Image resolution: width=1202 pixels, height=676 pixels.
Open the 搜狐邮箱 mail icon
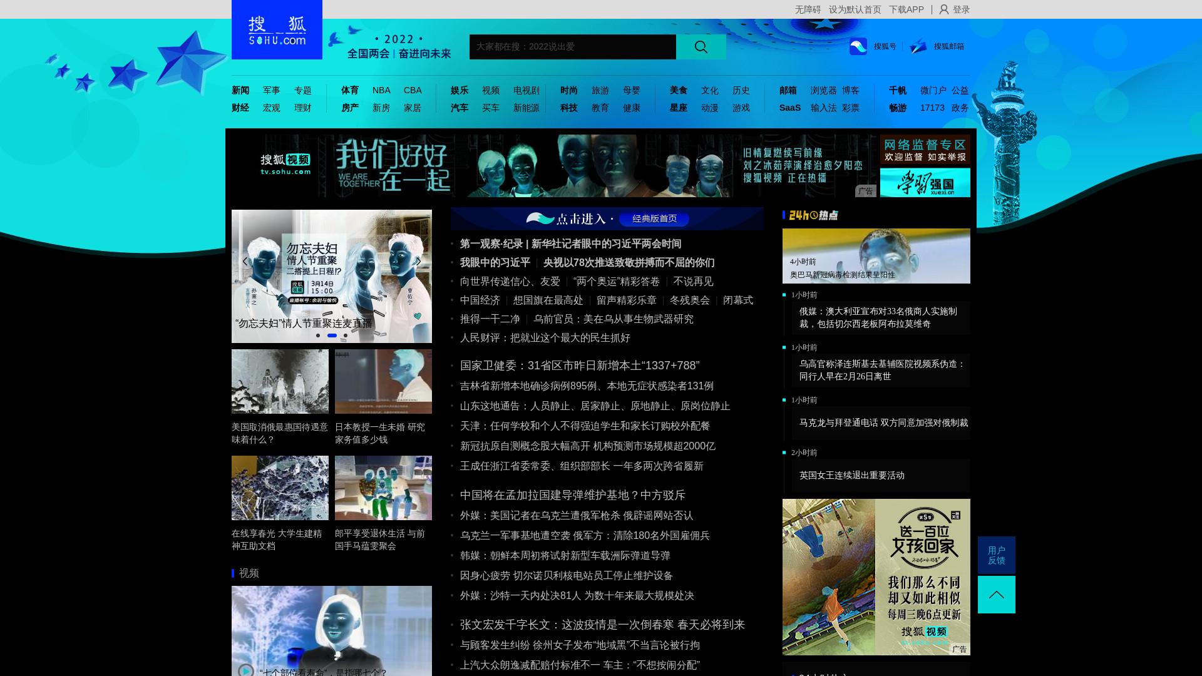tap(918, 46)
